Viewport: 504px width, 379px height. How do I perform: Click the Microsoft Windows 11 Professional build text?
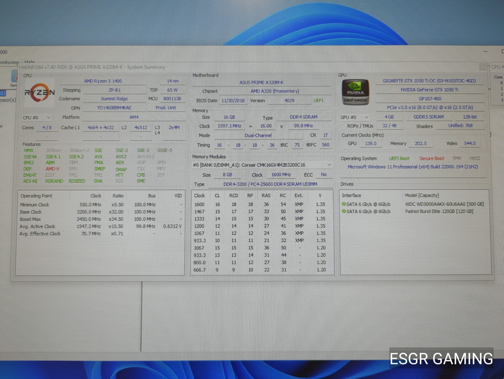[x=413, y=167]
